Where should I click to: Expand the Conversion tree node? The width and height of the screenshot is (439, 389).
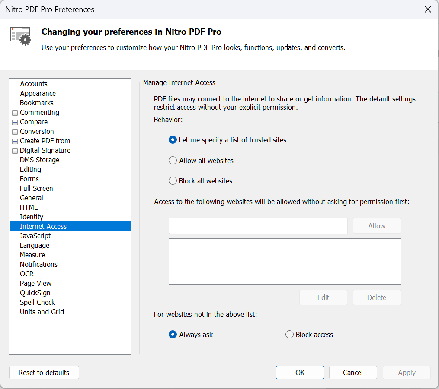click(x=15, y=132)
